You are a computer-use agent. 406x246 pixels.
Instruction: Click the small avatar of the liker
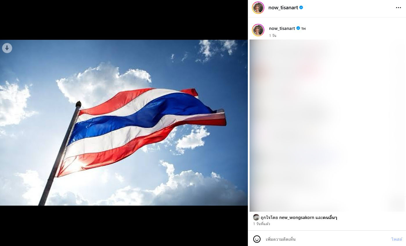click(256, 217)
